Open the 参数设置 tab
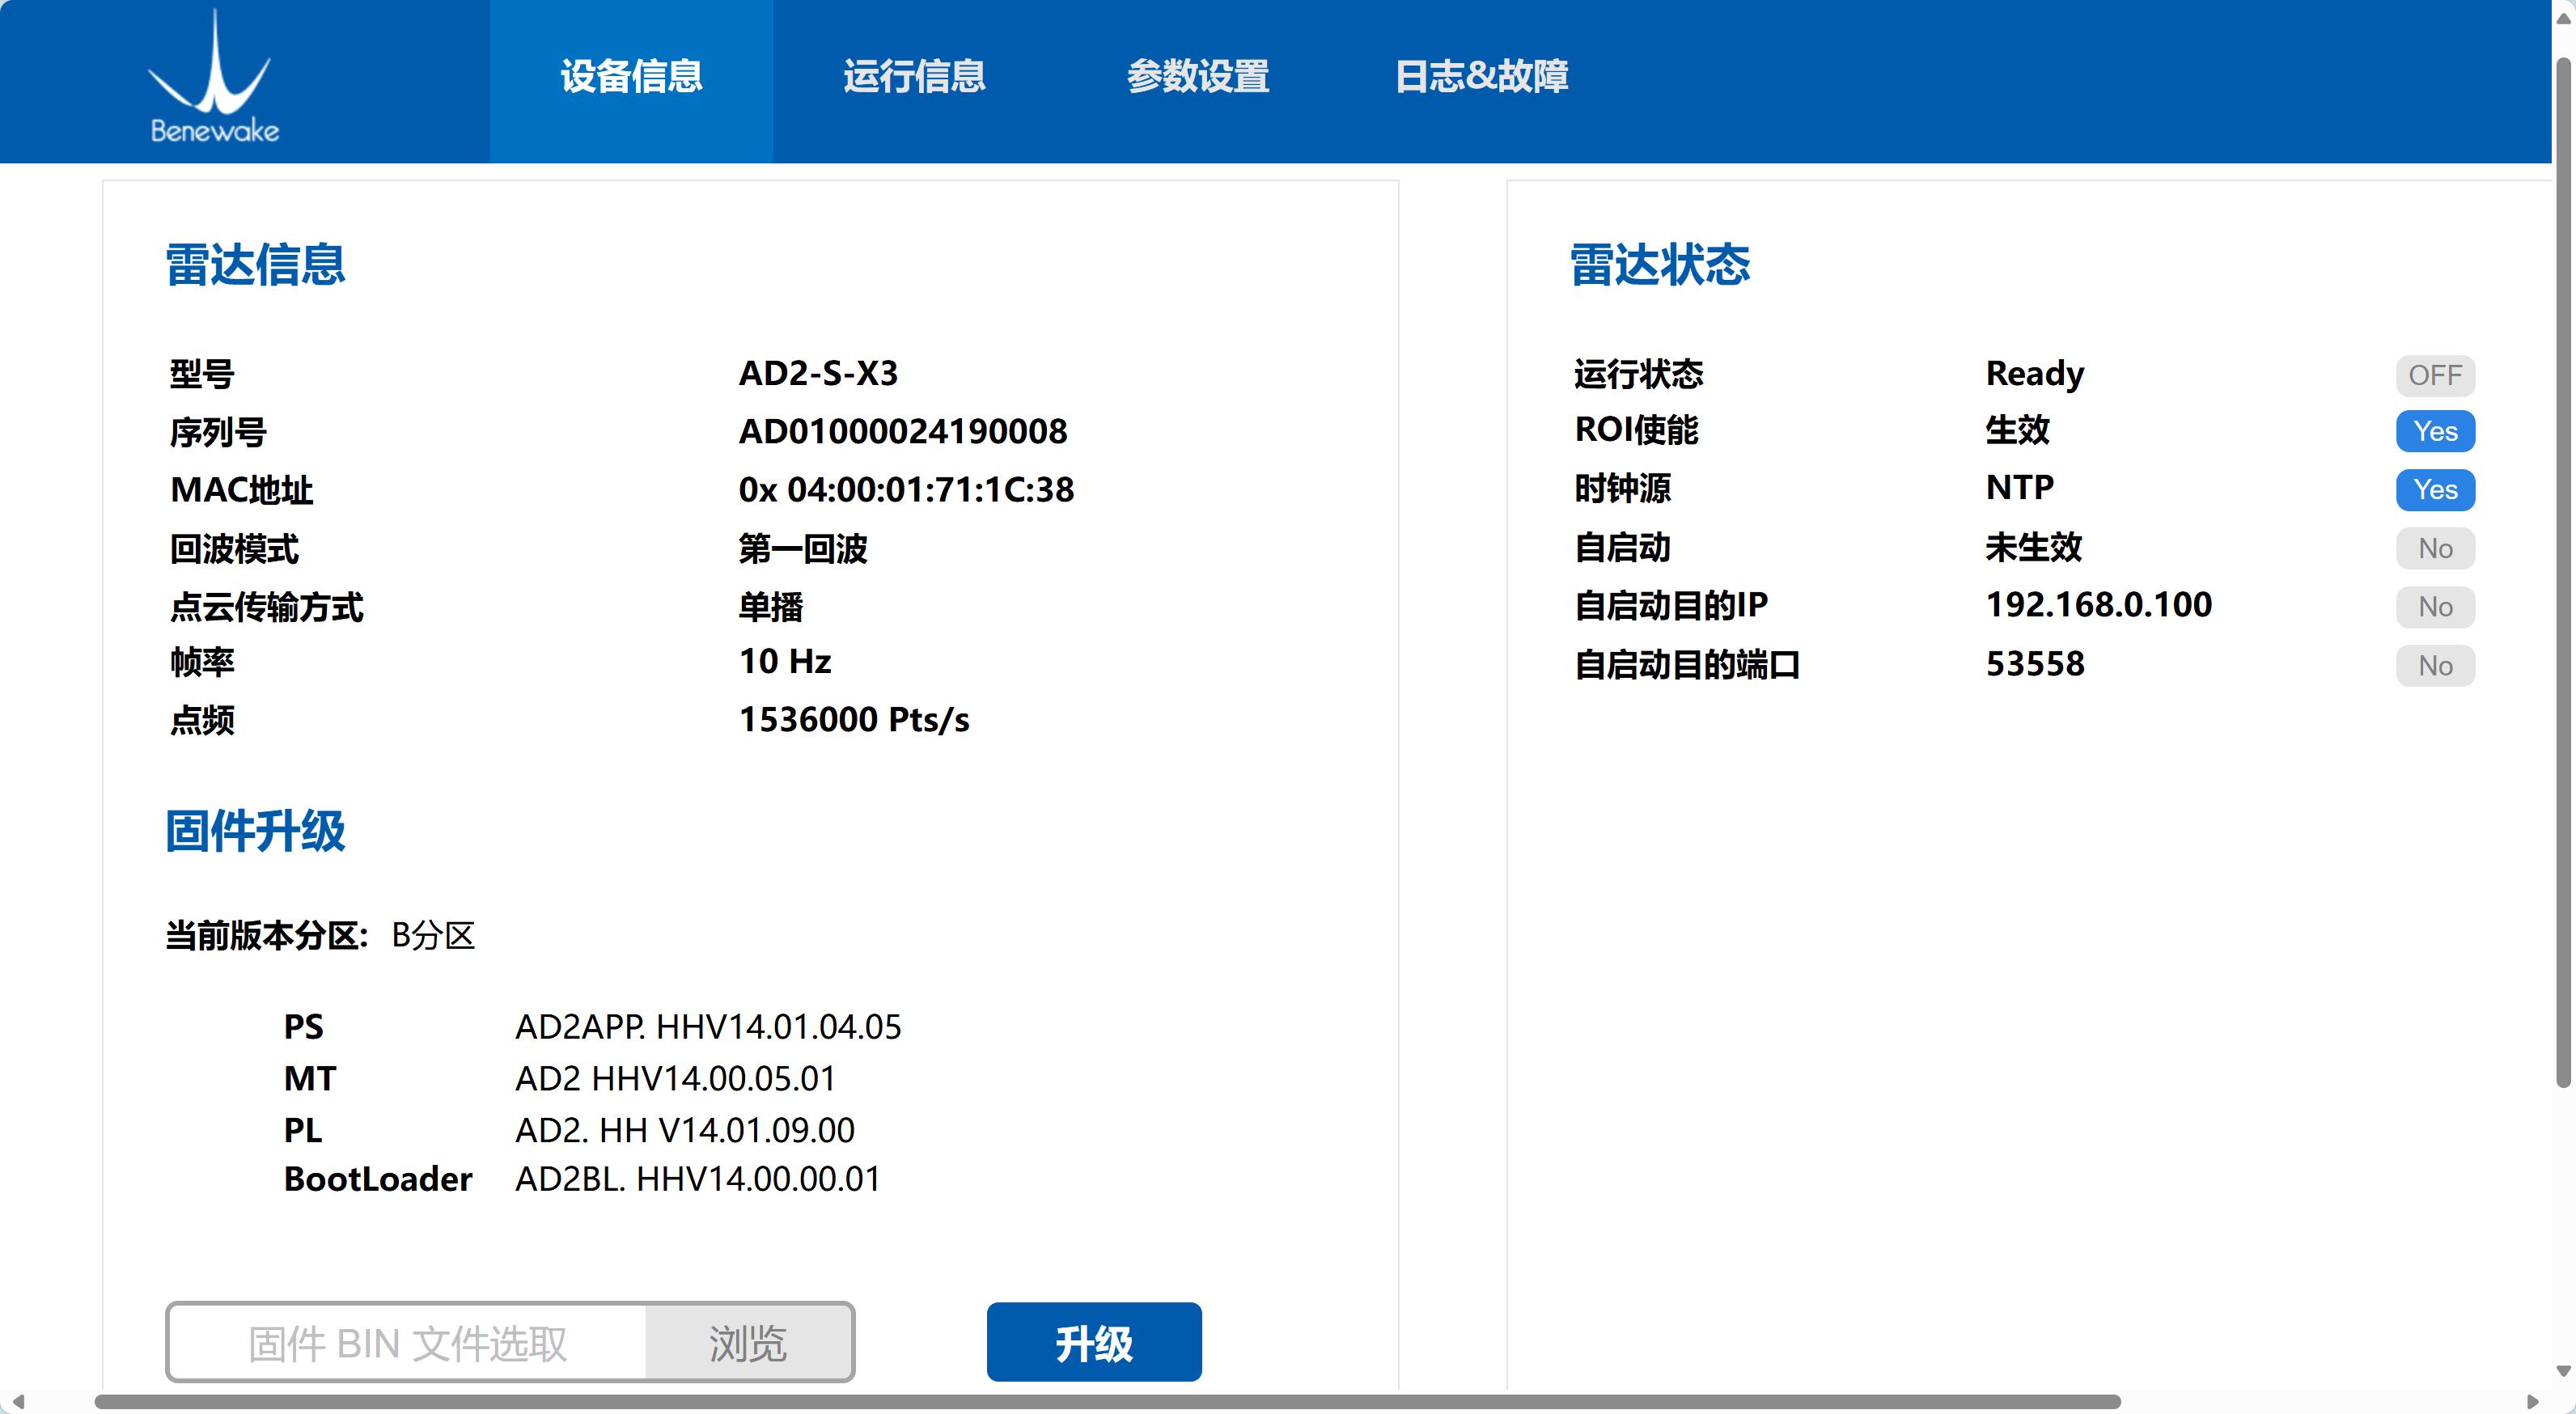The width and height of the screenshot is (2576, 1414). tap(1198, 77)
